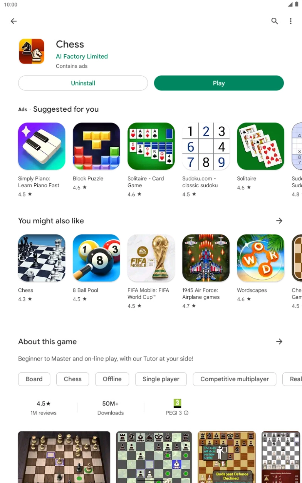The height and width of the screenshot is (483, 302).
Task: Select the Single player tag chip
Action: click(161, 379)
